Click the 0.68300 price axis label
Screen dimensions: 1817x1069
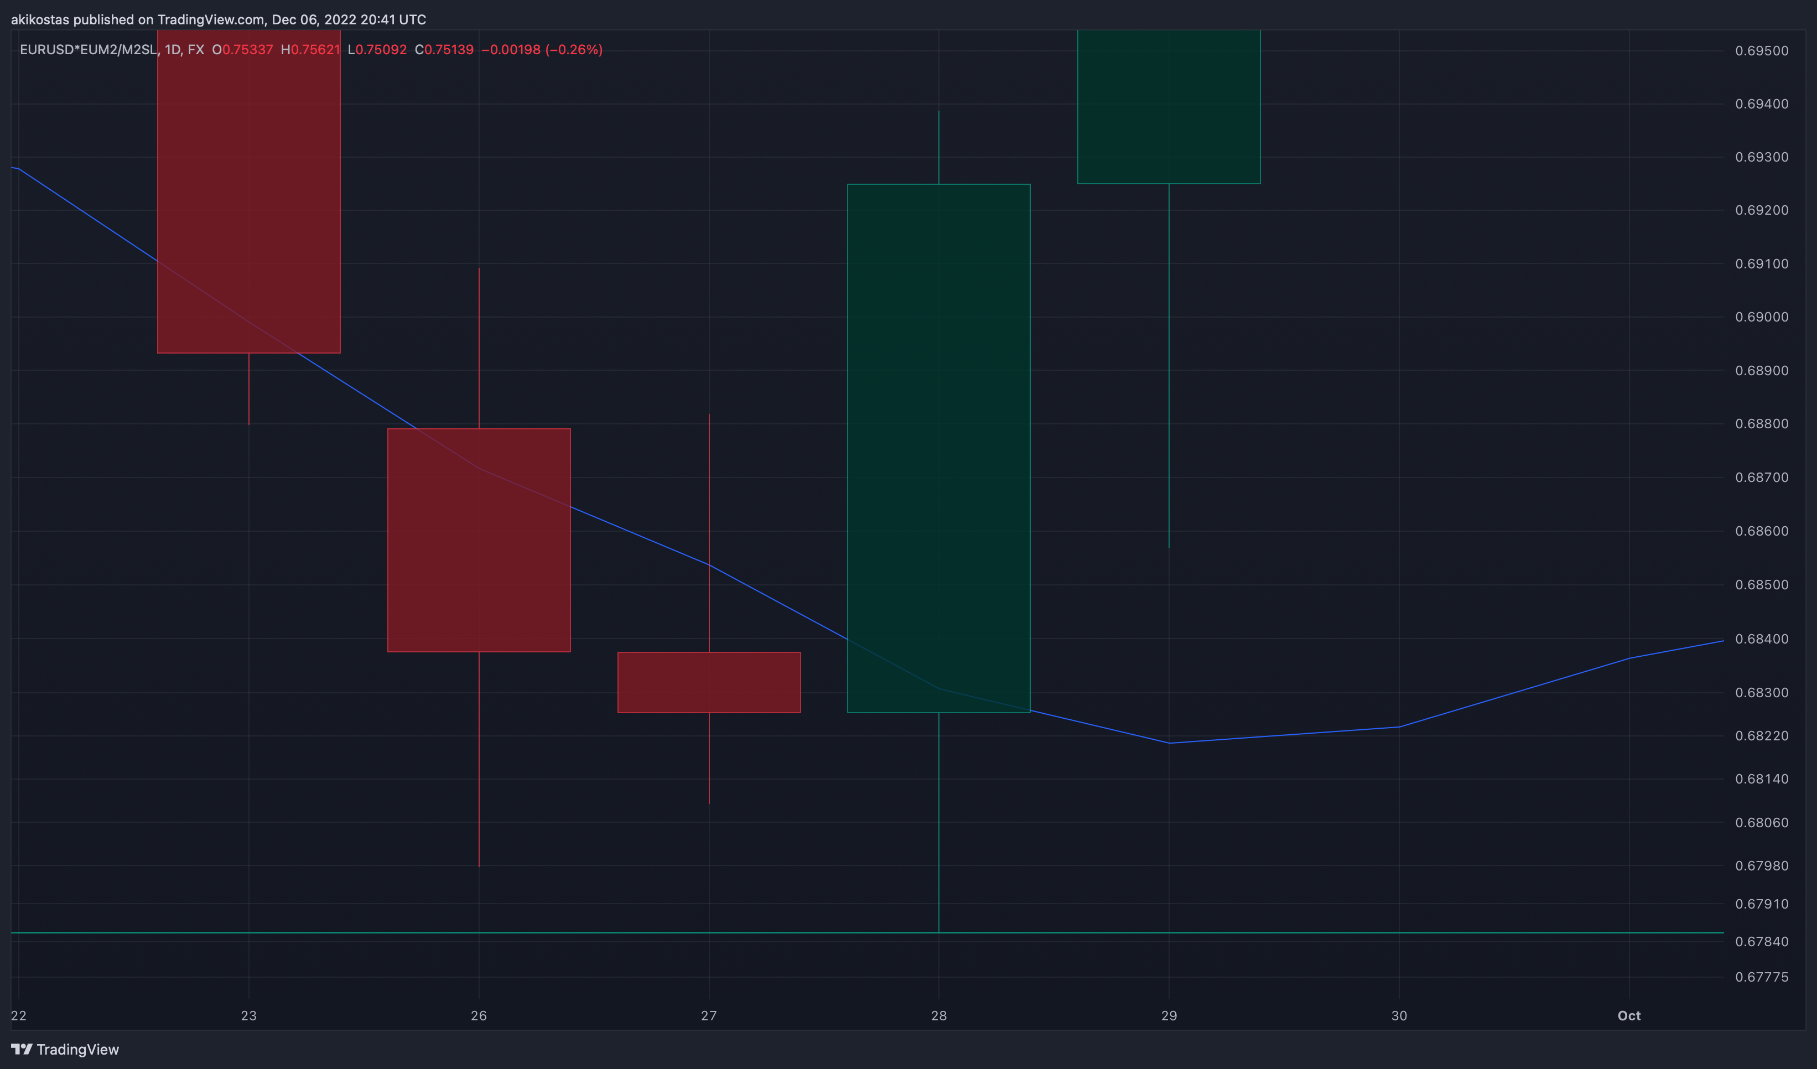point(1762,693)
